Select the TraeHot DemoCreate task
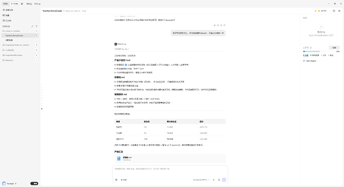 (x=20, y=35)
